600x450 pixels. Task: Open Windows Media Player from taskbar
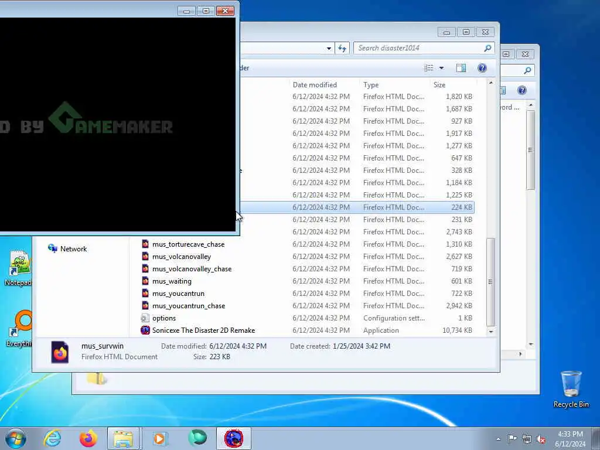[159, 438]
